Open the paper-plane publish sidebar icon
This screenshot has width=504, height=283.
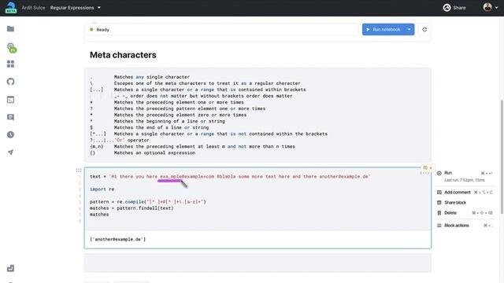(10, 152)
